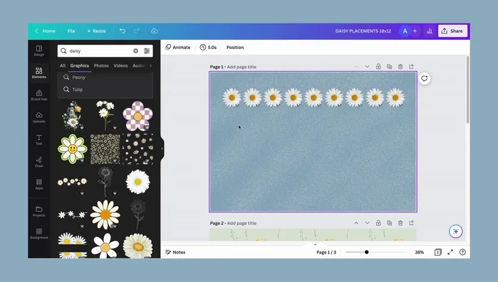This screenshot has width=498, height=282.
Task: Open the Resize menu
Action: (x=97, y=31)
